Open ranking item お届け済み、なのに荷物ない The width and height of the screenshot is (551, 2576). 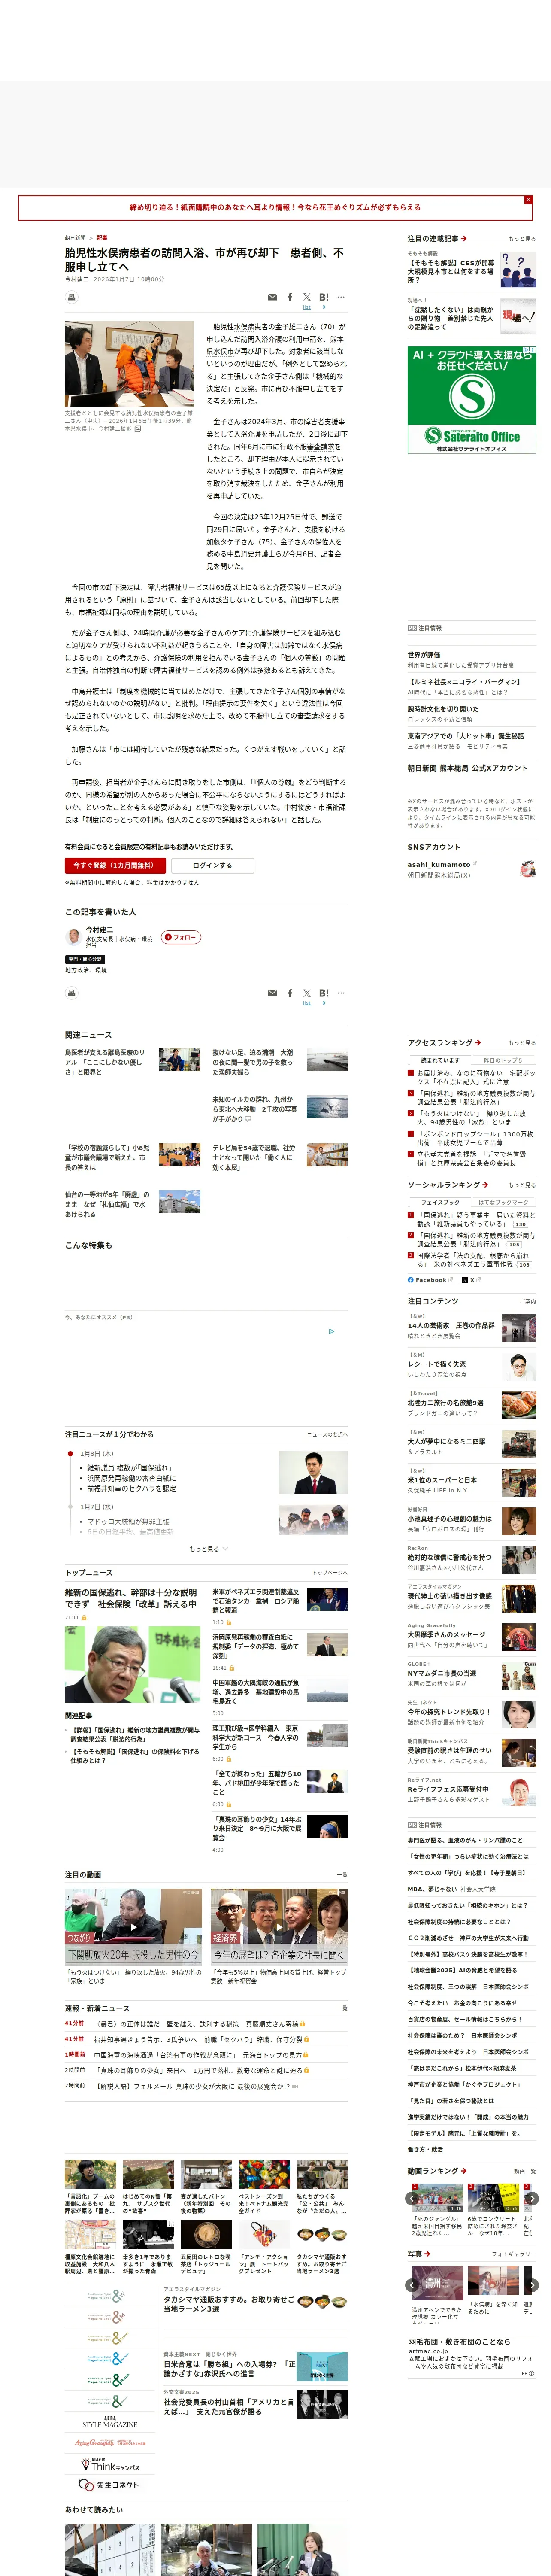tap(476, 1077)
